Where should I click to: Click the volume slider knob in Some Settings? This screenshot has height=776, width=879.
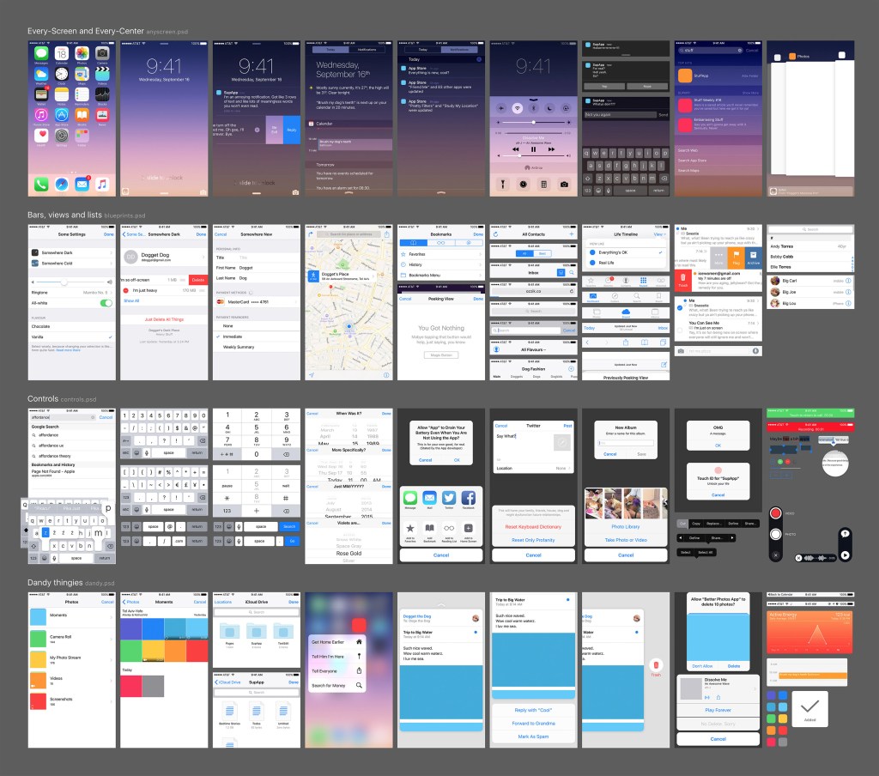click(x=64, y=281)
